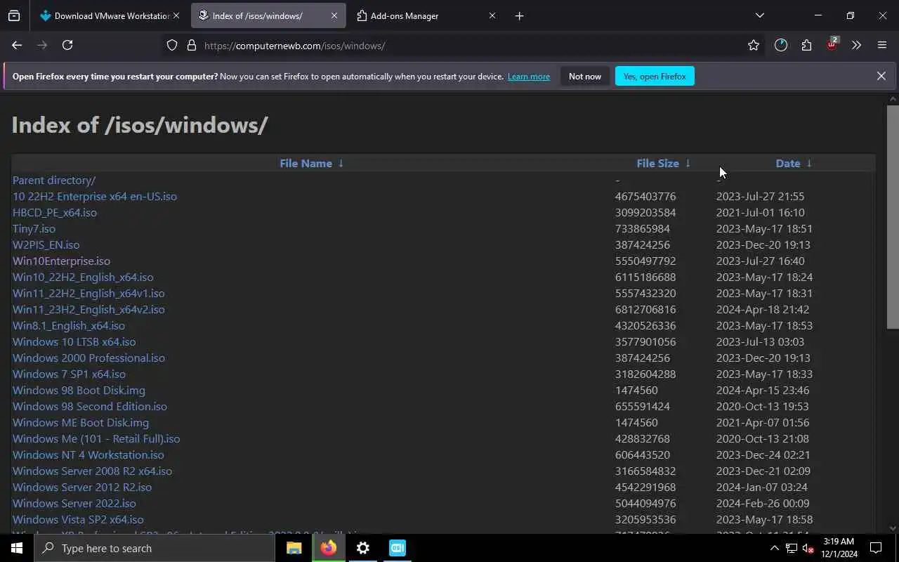The image size is (899, 562).
Task: Download Win11_23H2_English_x64v2.iso
Action: pyautogui.click(x=88, y=309)
